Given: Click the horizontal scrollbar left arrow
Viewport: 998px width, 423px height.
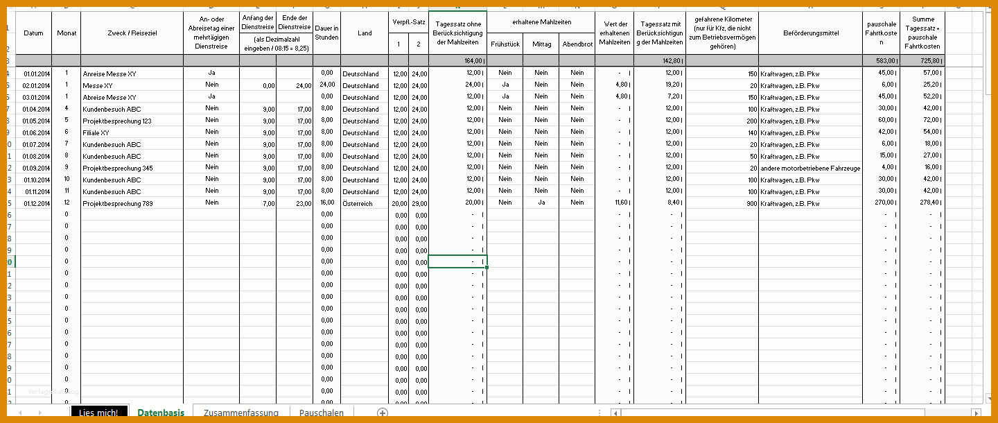Looking at the screenshot, I should pyautogui.click(x=615, y=413).
